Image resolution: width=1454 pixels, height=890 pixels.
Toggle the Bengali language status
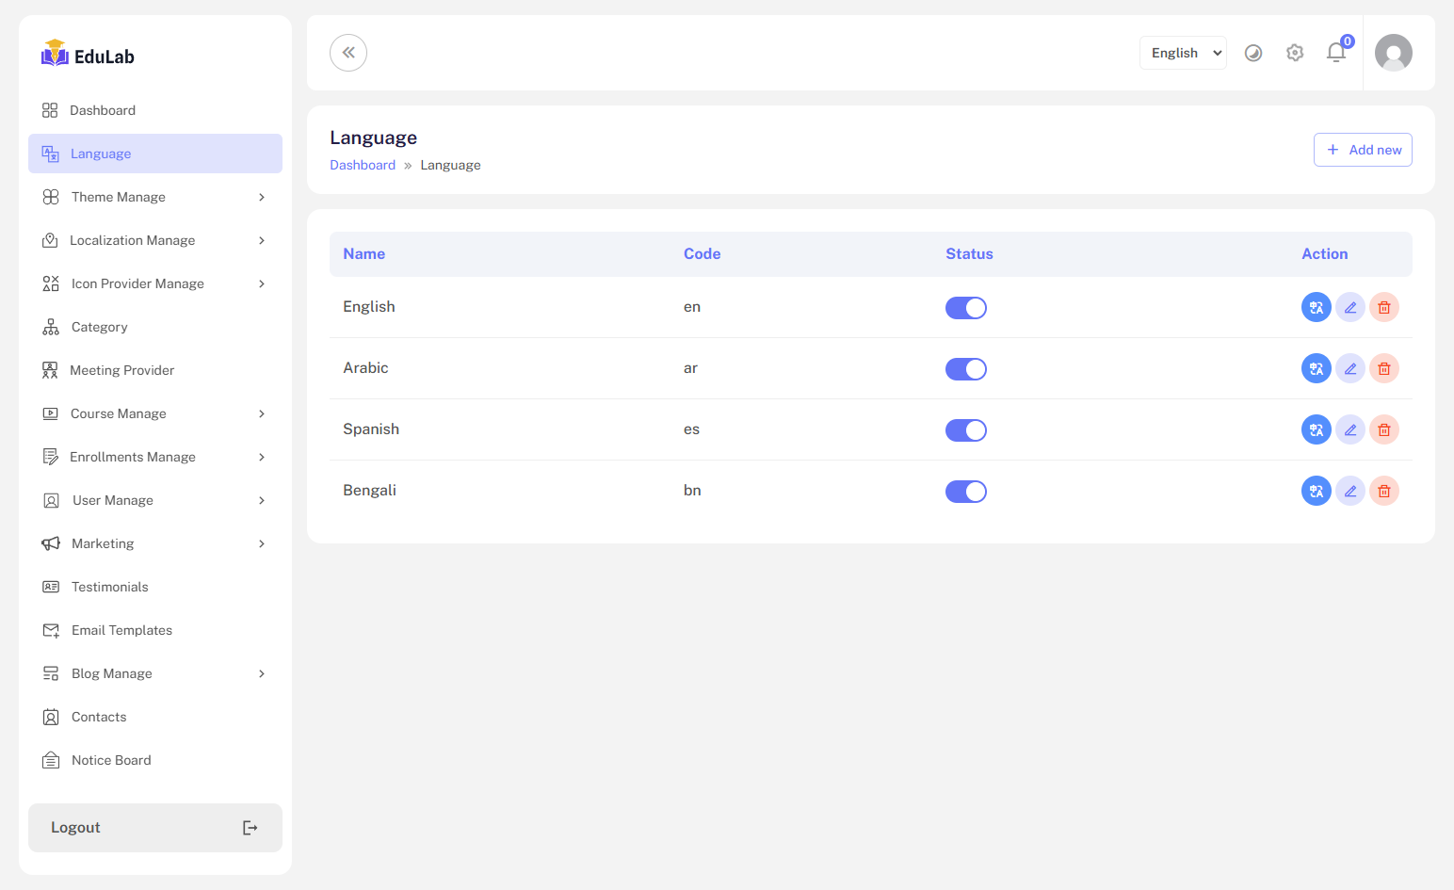click(965, 492)
